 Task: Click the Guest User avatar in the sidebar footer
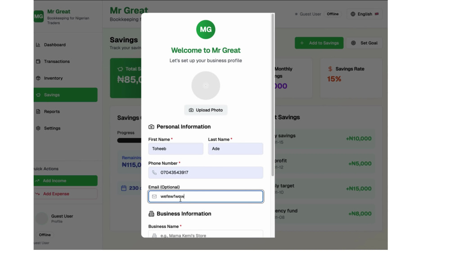[x=41, y=218]
